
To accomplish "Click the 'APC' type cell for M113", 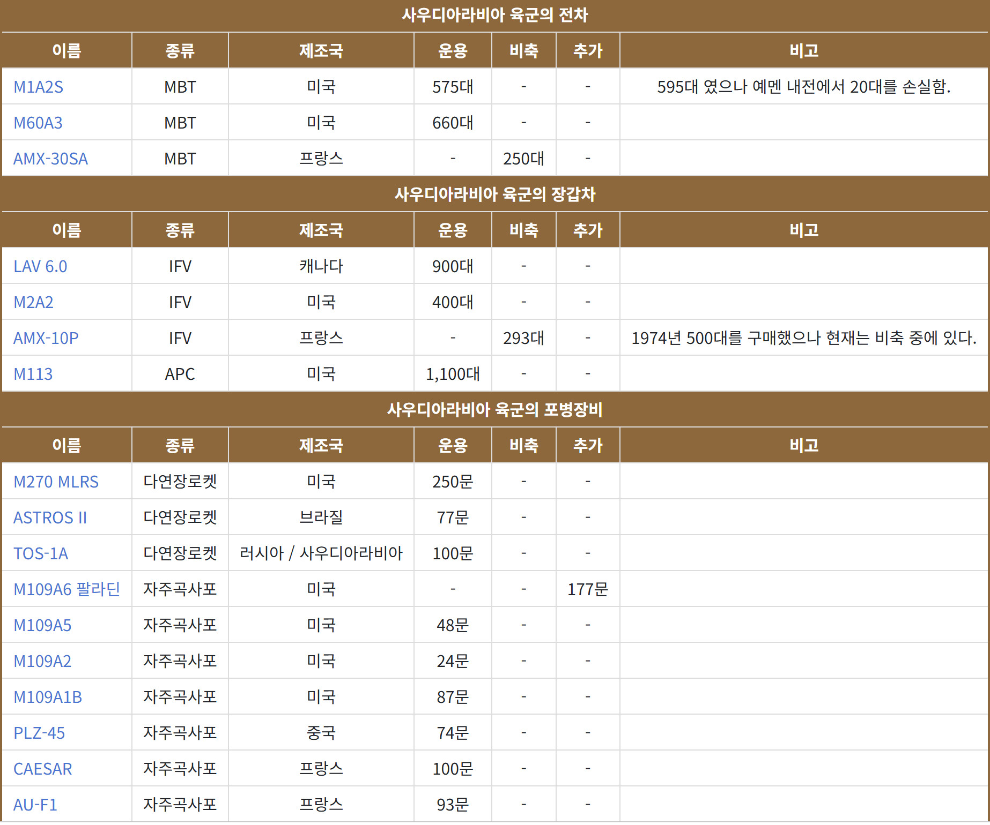I will point(180,374).
